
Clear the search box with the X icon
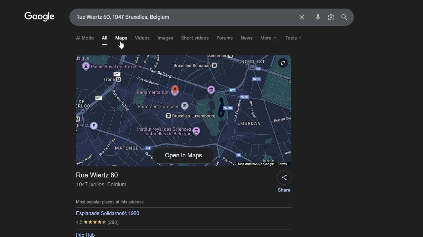(x=302, y=17)
